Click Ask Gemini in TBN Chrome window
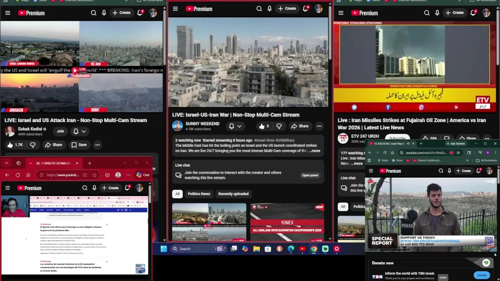The image size is (500, 281). (x=455, y=144)
